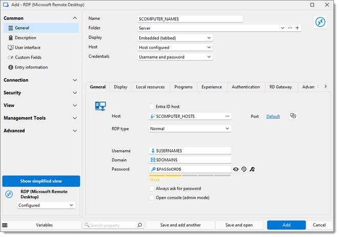
Task: Click the Password field
Action: pyautogui.click(x=190, y=169)
